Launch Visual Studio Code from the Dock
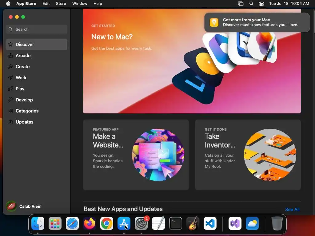Screen dimensions: 315x236 click(210, 223)
